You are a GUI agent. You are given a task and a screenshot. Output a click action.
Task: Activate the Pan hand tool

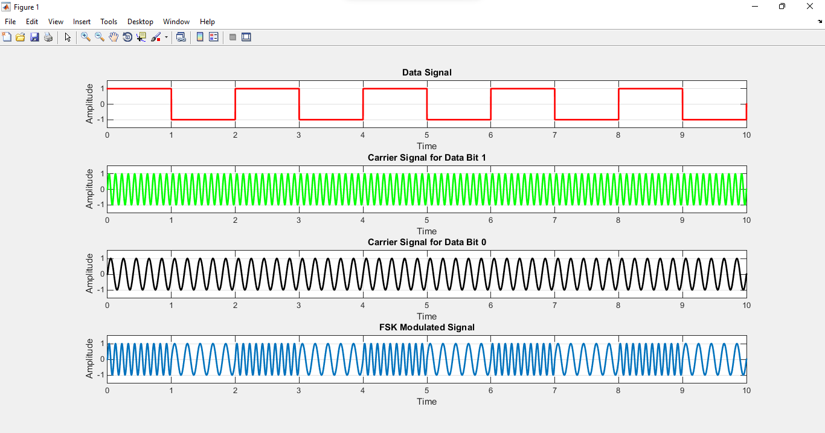click(x=114, y=37)
